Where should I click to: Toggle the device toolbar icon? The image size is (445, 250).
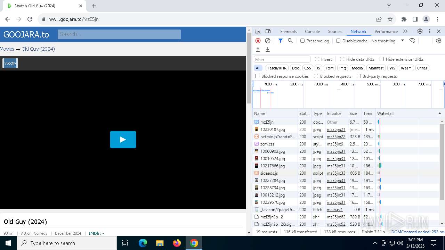coord(268,31)
